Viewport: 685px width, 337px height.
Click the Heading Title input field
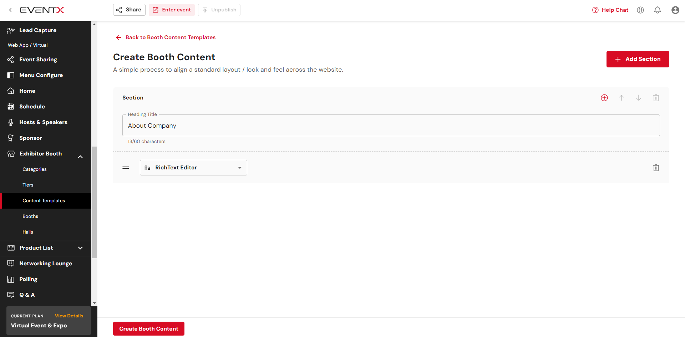391,126
